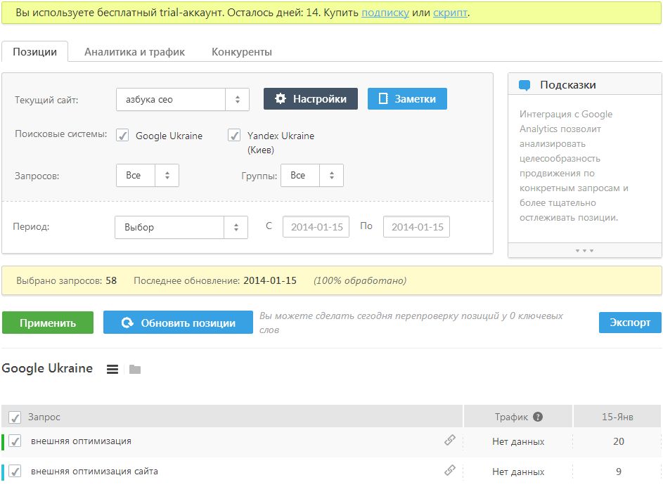Expand the Группы dropdown
Viewport: 663px width, 487px height.
click(311, 175)
